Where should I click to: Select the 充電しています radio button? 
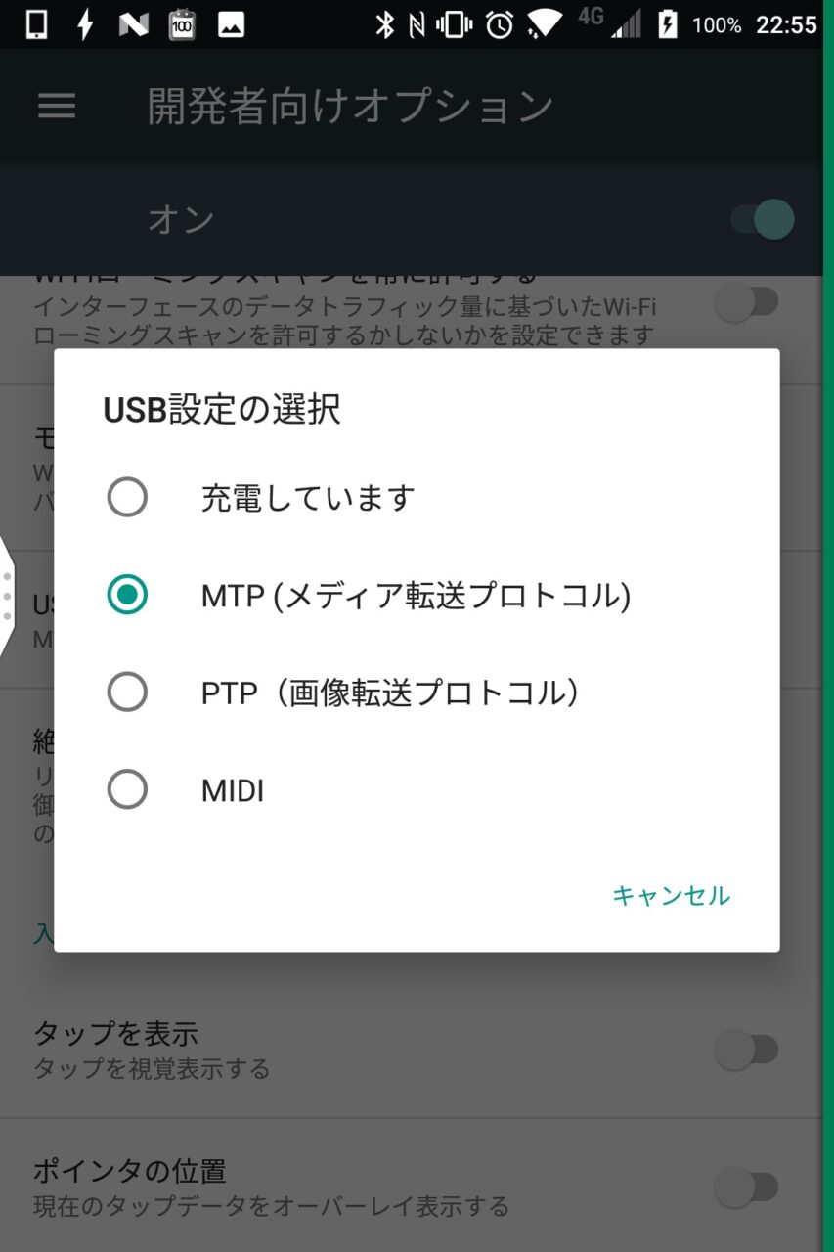pos(127,498)
